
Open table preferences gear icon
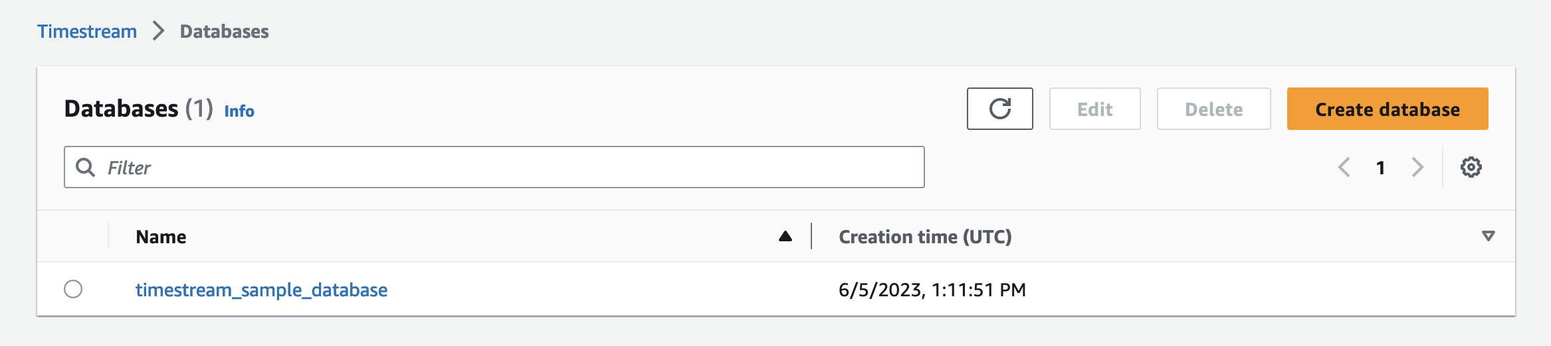1471,167
